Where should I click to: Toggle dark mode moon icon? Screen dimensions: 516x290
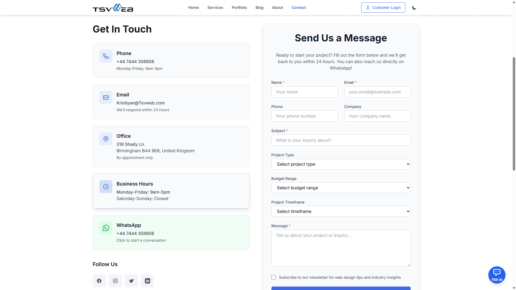414,8
